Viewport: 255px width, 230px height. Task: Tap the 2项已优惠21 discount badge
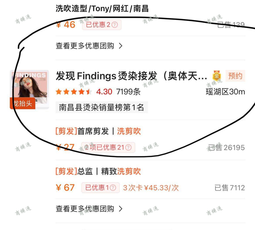click(108, 147)
